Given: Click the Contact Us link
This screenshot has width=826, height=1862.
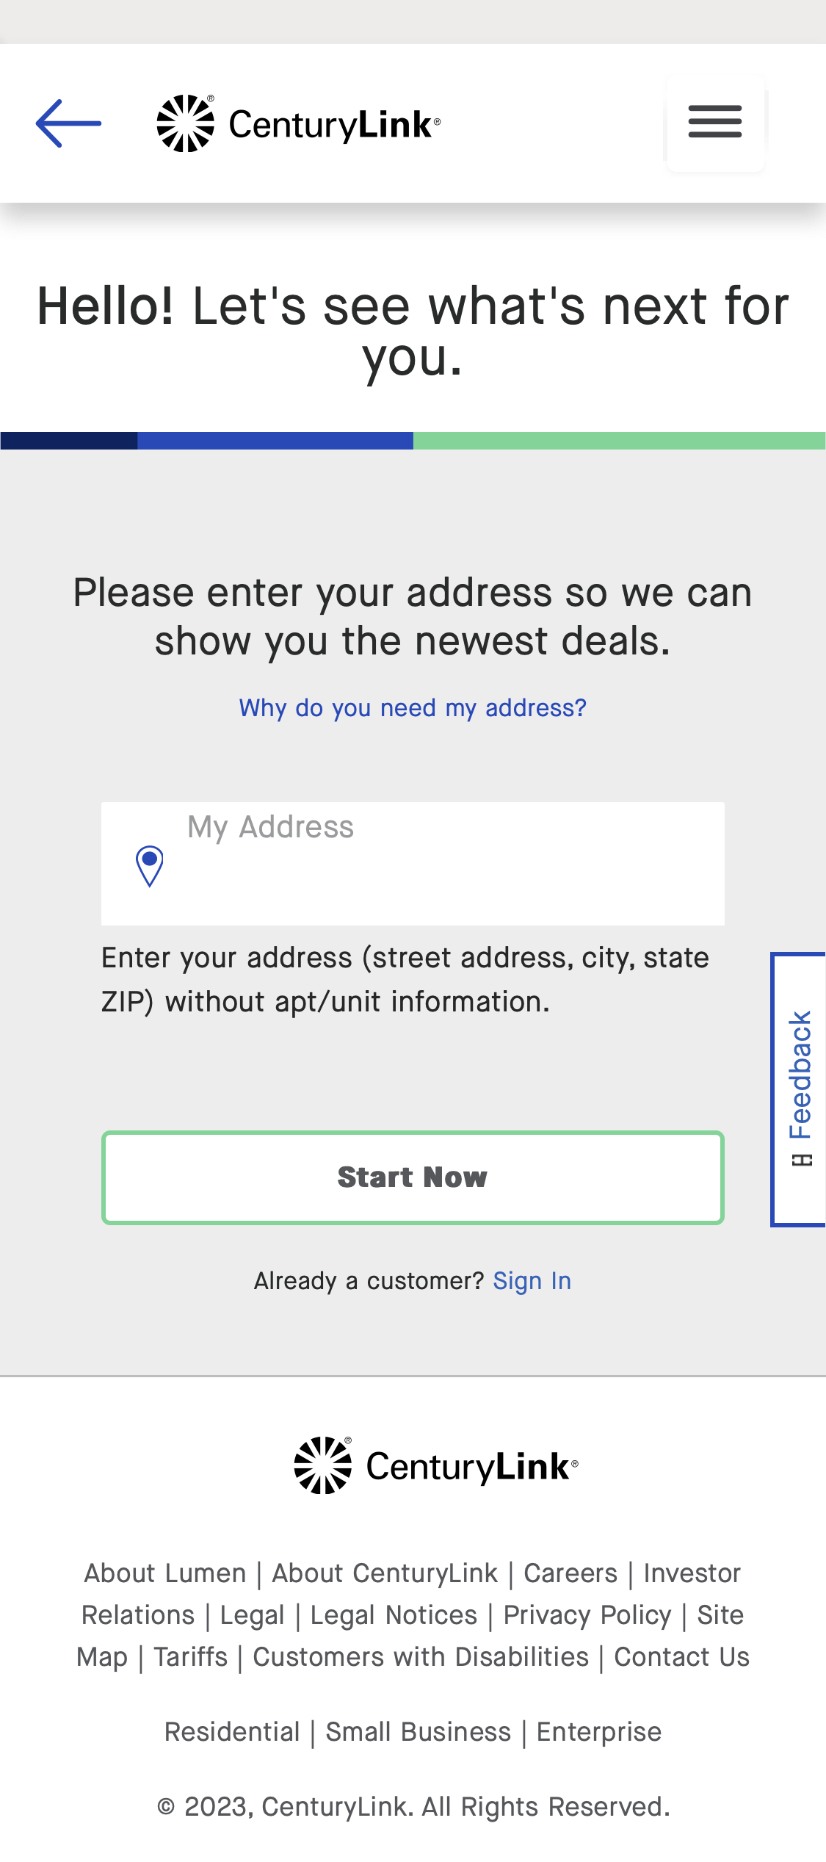Looking at the screenshot, I should 681,1658.
